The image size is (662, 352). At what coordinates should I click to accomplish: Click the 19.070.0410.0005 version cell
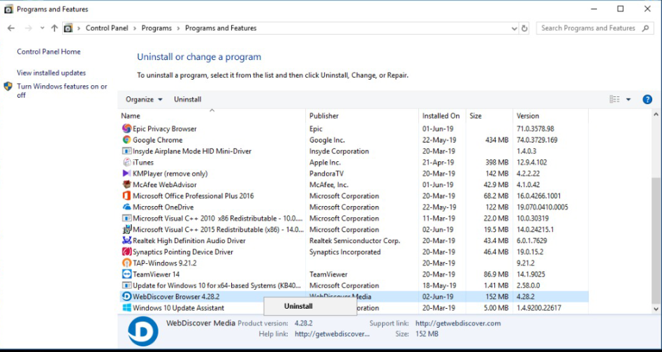[542, 207]
